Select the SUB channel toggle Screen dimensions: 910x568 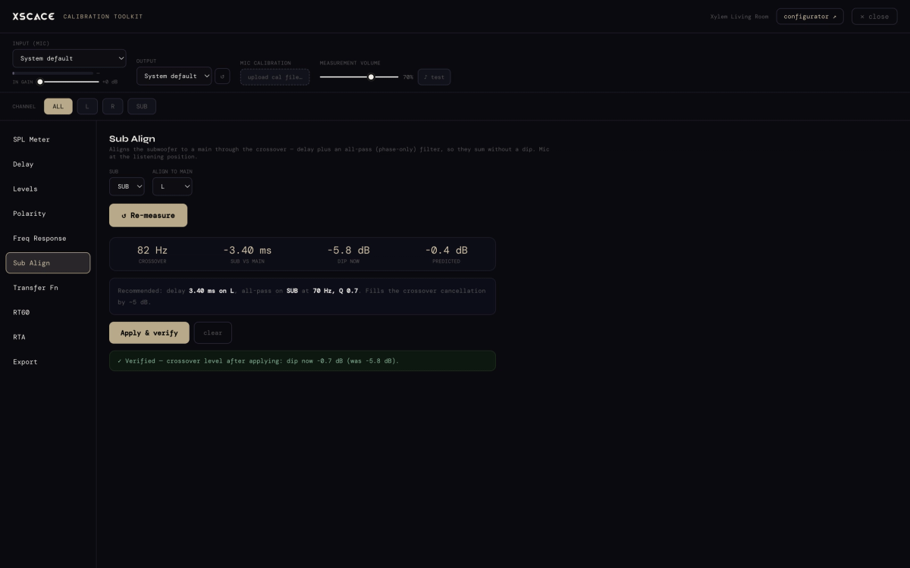point(142,106)
